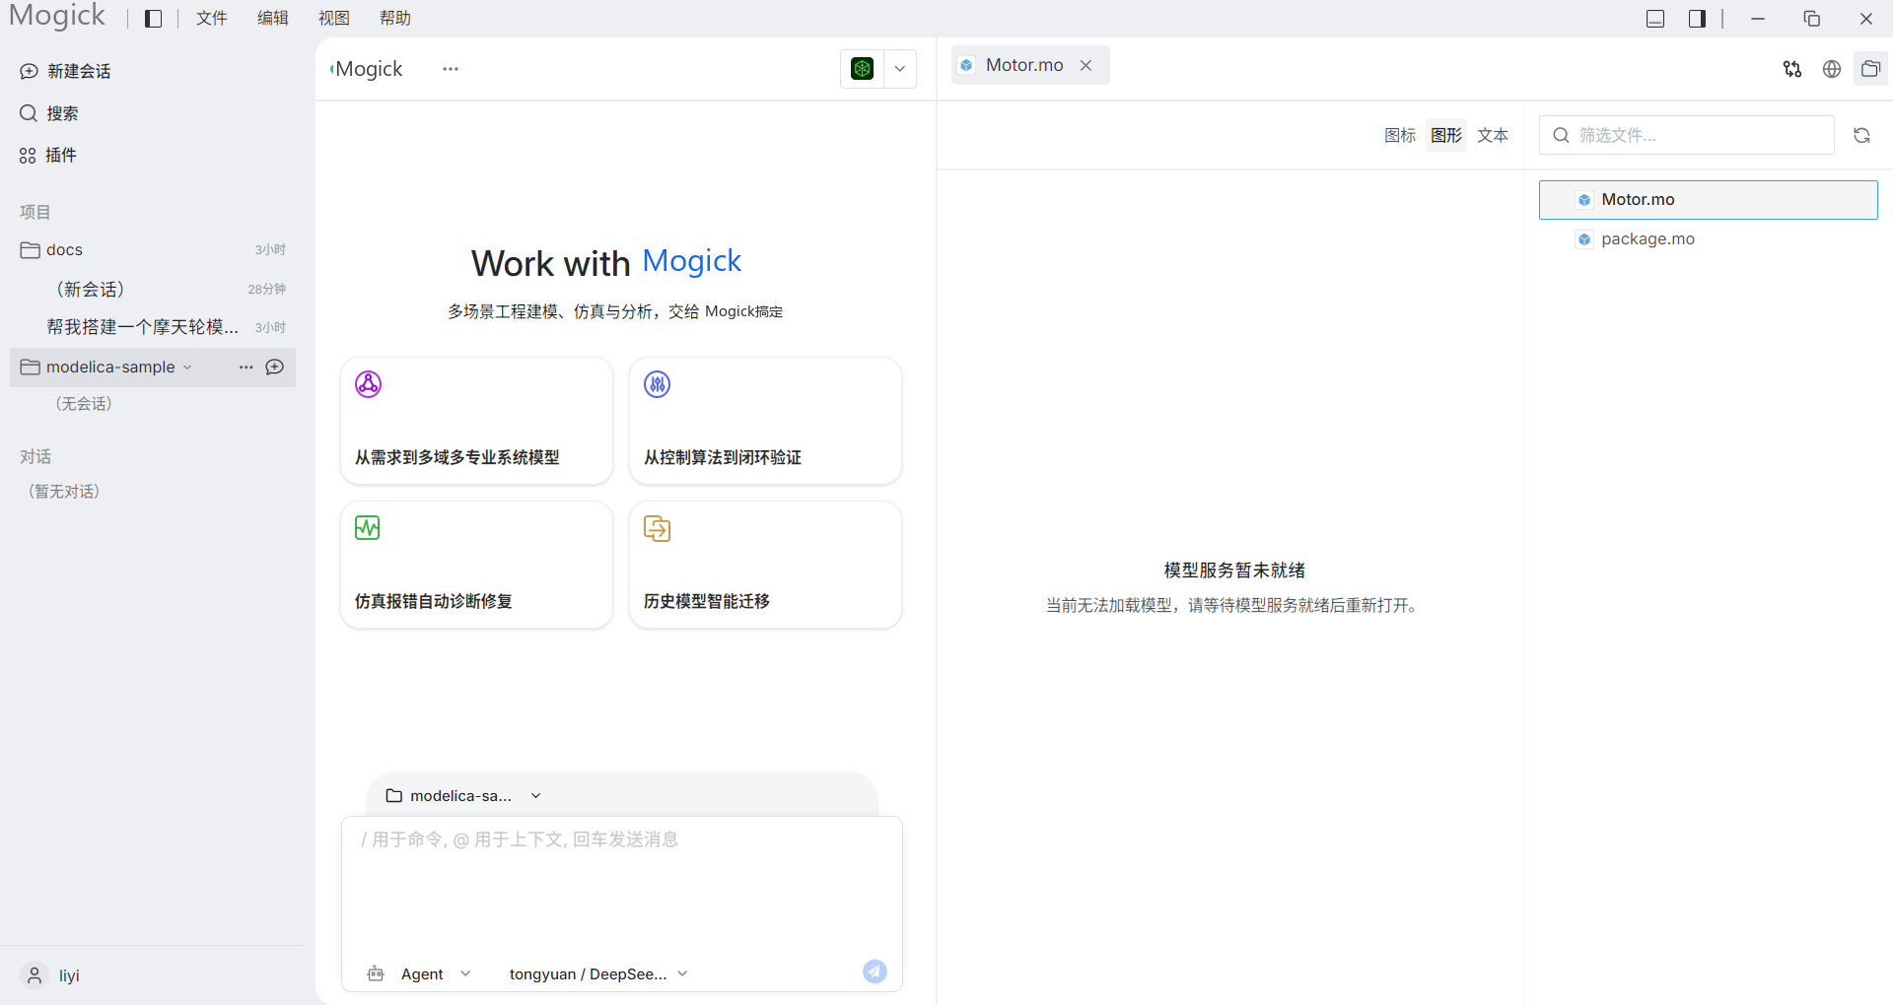Open the 帮我搭建一个摩天轮模 conversation
Screen dimensions: 1893x1005
(153, 327)
